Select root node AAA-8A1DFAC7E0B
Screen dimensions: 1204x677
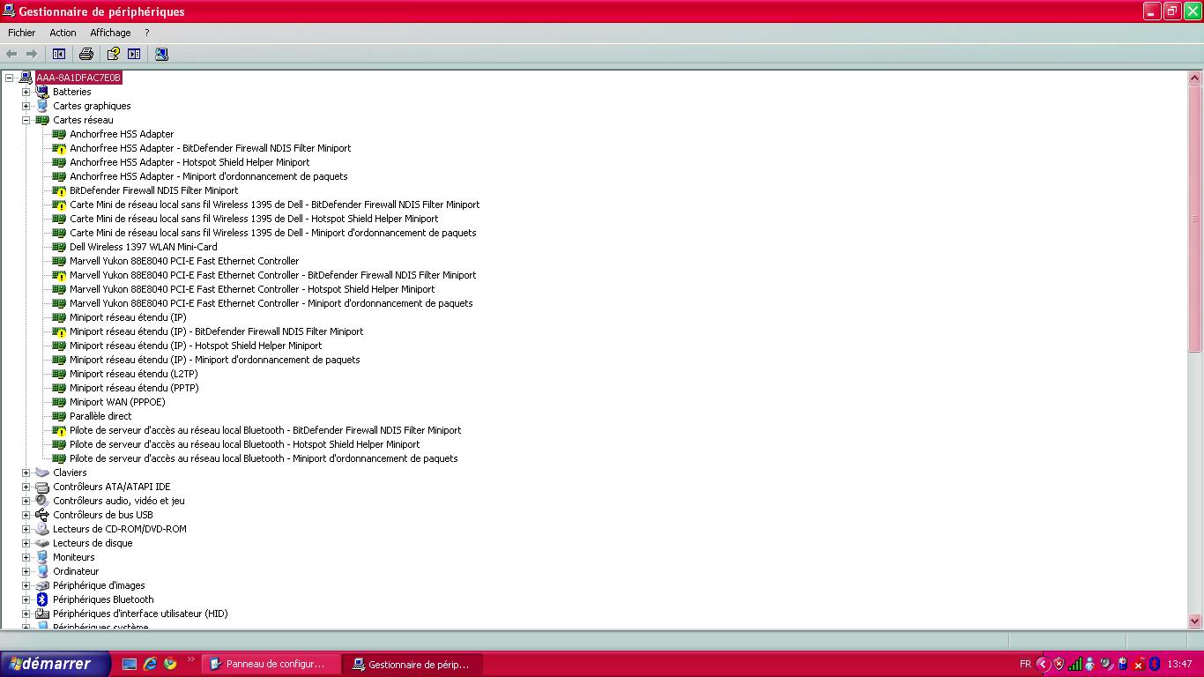click(x=78, y=78)
